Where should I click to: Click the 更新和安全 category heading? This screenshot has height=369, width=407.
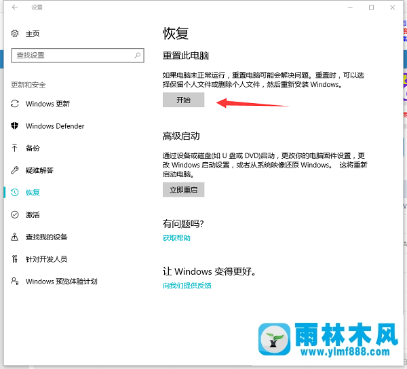pos(28,85)
